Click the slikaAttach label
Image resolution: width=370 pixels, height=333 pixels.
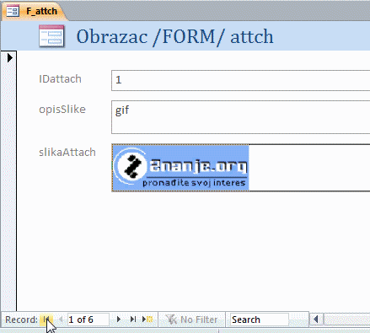pyautogui.click(x=67, y=152)
